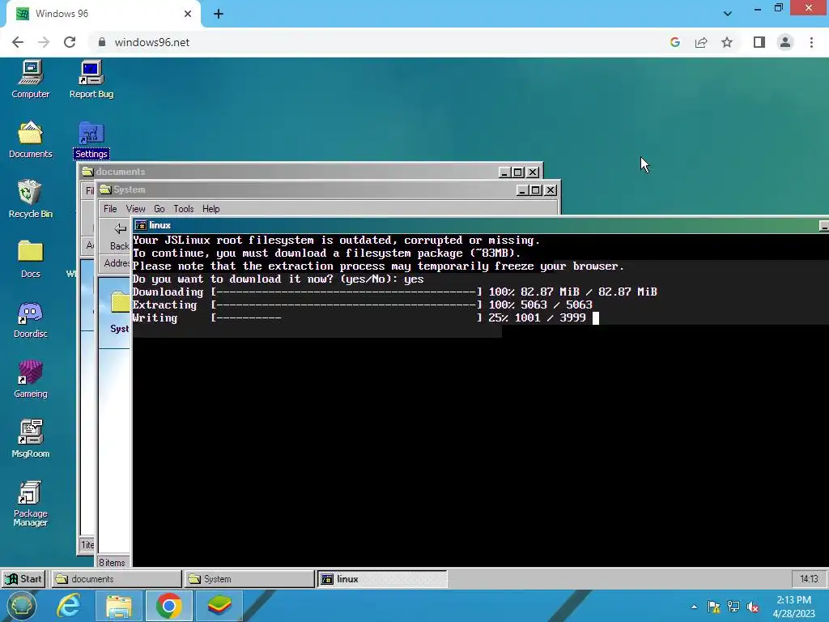Open File menu in System window

click(x=110, y=209)
